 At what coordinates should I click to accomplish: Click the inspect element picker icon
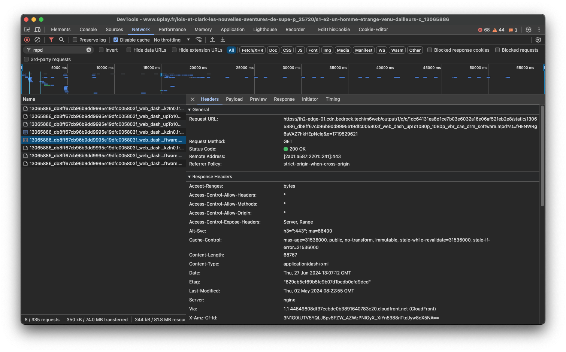[27, 30]
